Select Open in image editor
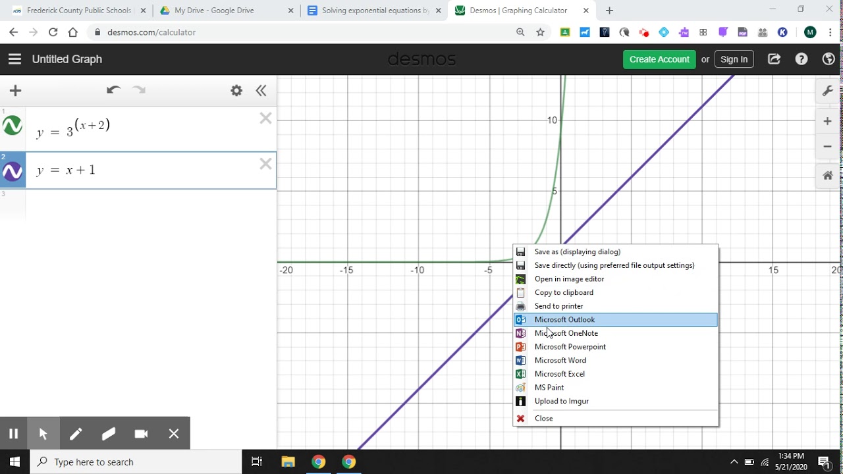The width and height of the screenshot is (843, 474). point(616,279)
